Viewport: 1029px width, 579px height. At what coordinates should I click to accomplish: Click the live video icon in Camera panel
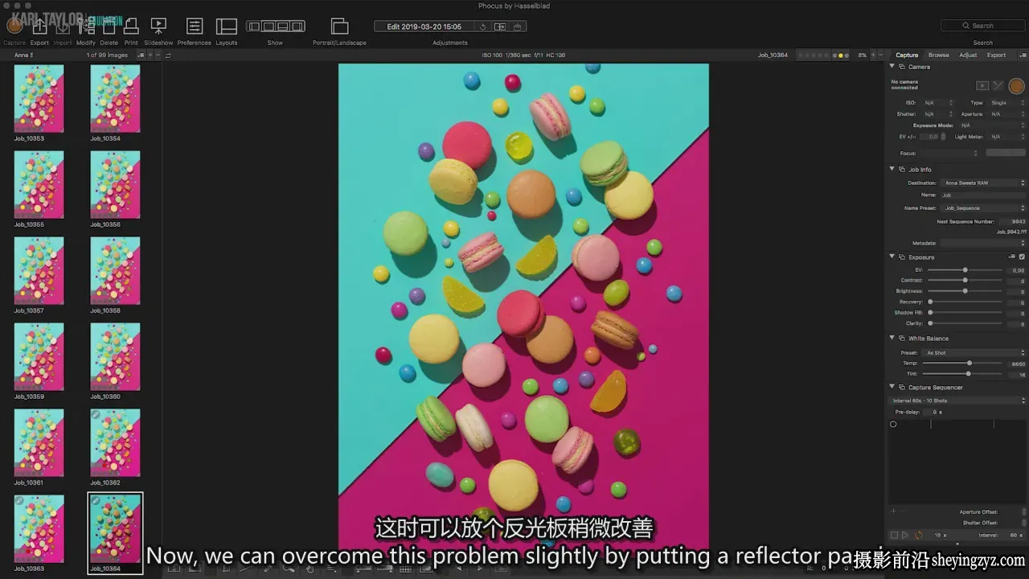click(982, 85)
